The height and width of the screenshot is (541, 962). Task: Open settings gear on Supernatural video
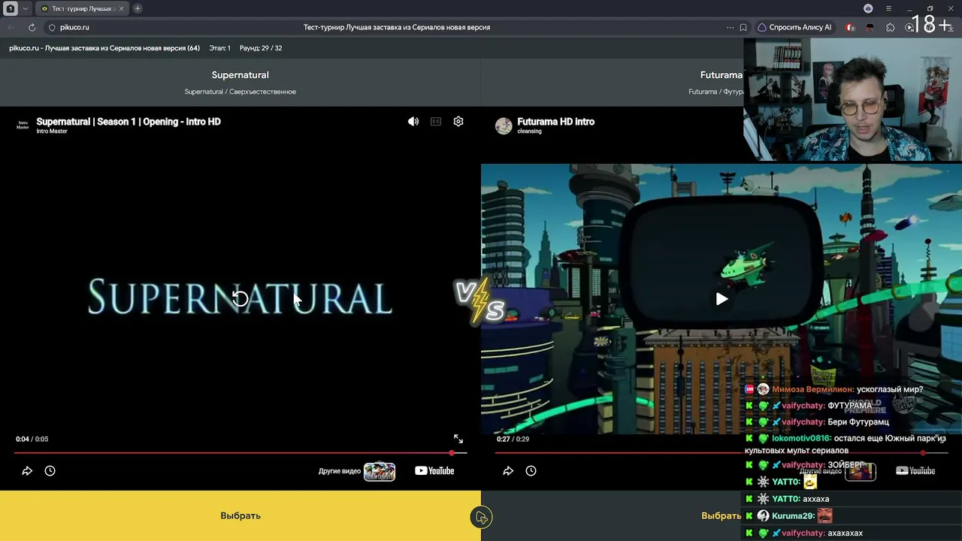tap(458, 122)
